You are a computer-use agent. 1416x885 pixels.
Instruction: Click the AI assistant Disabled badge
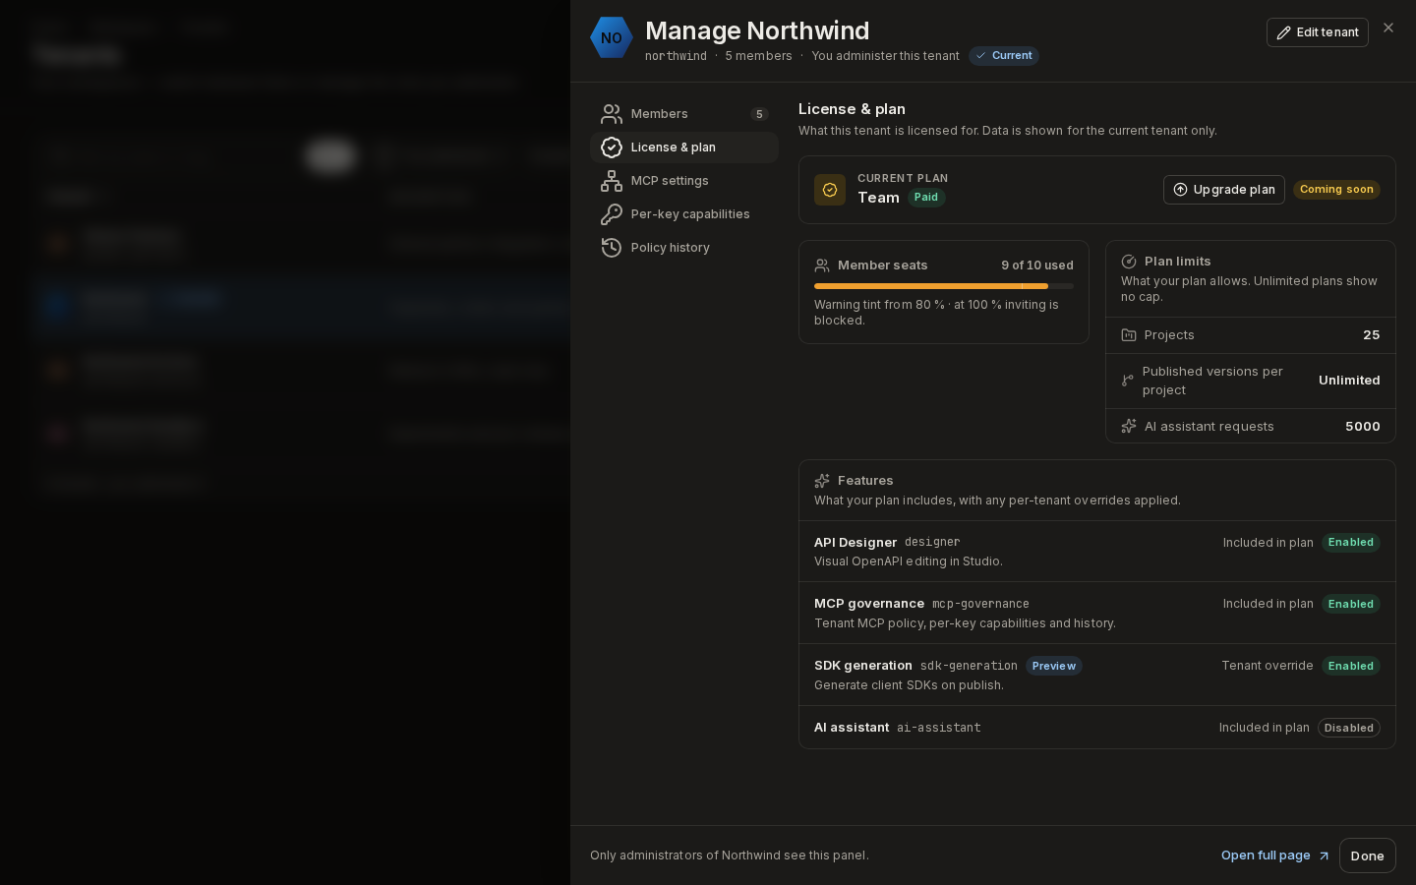[x=1349, y=729]
